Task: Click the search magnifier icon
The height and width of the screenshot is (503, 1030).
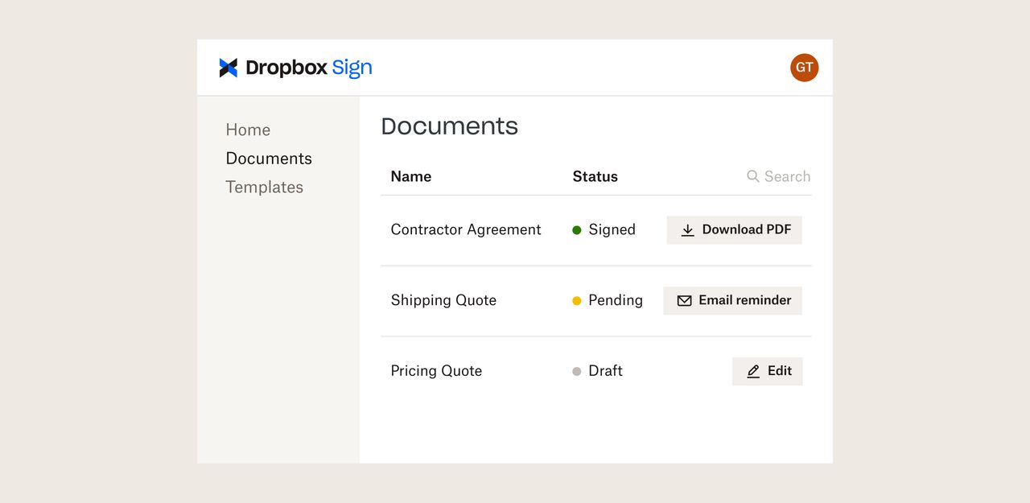Action: point(752,176)
